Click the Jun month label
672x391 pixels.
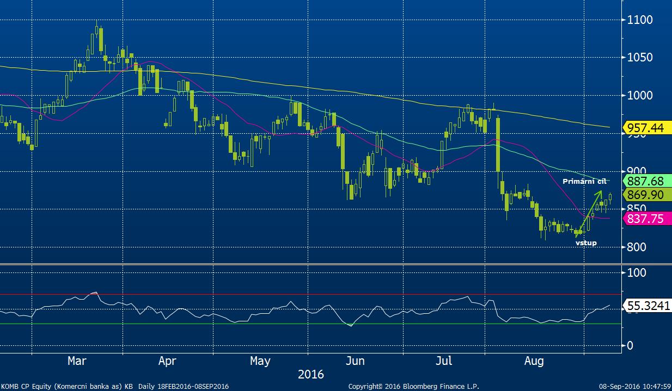tap(355, 361)
